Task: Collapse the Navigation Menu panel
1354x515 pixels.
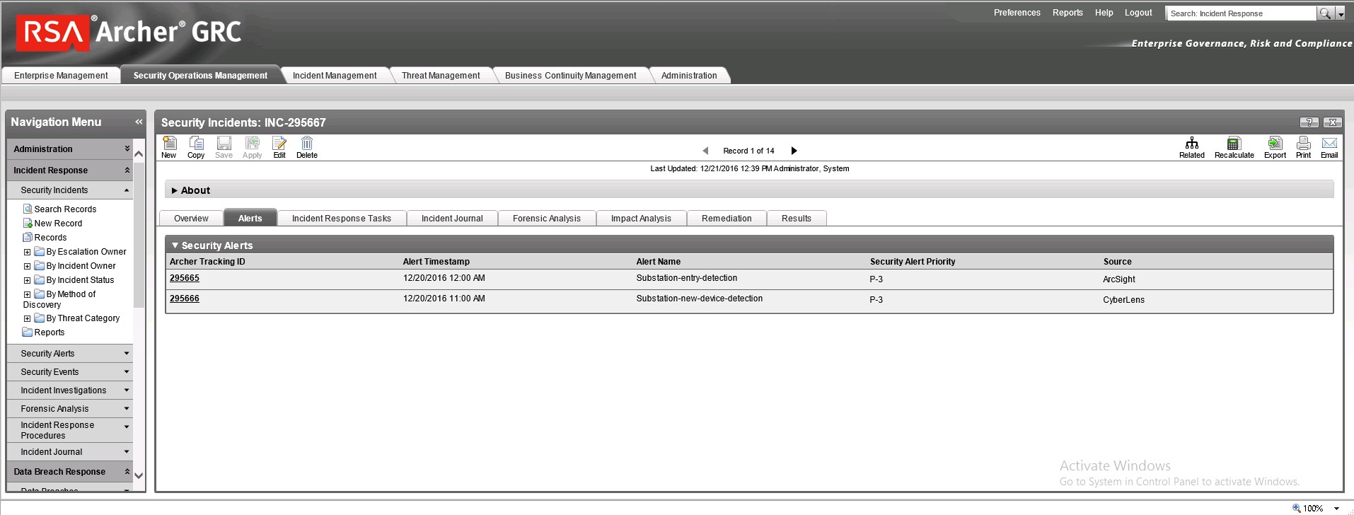Action: click(x=139, y=122)
